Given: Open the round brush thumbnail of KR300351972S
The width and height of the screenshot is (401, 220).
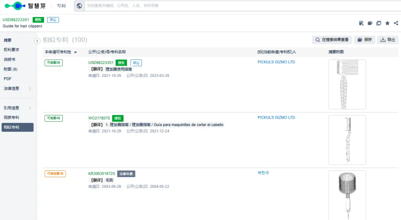Looking at the screenshot, I should click(x=347, y=195).
